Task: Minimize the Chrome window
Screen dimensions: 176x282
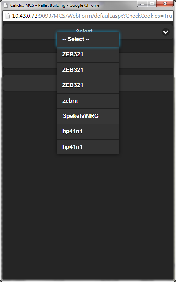Action: (142, 4)
